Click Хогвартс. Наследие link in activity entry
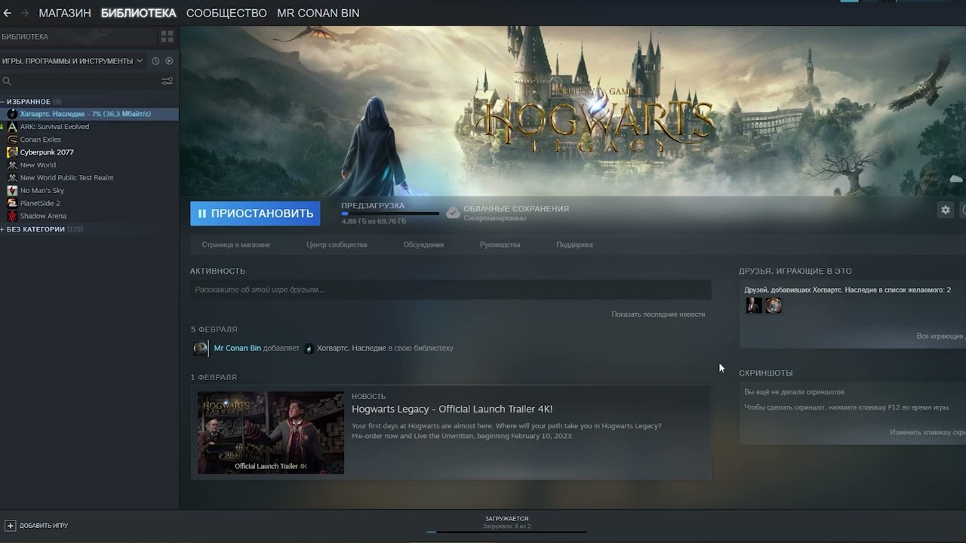This screenshot has width=966, height=543. click(352, 348)
